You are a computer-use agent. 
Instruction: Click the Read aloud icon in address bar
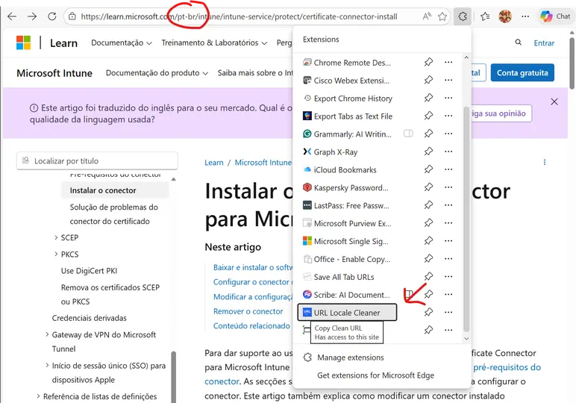[427, 16]
